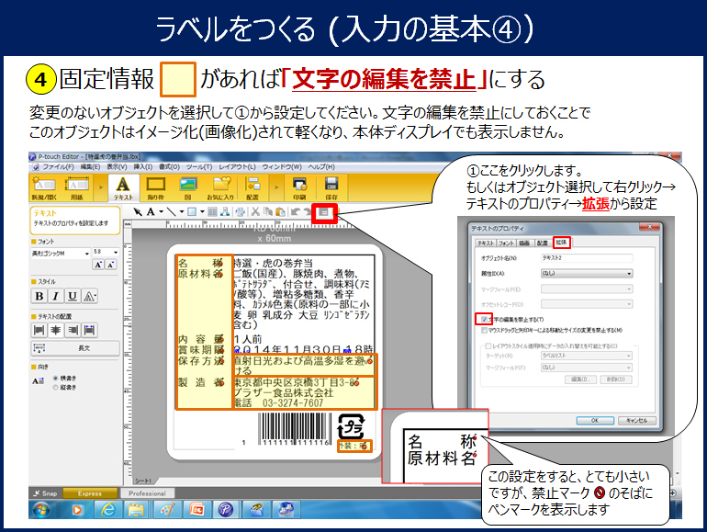
Task: Open the PowerPoint taskbar icon
Action: [x=197, y=509]
